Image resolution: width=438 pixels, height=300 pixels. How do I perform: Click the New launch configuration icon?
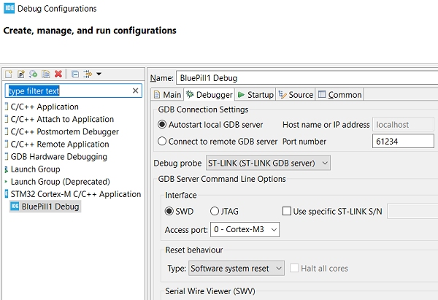[x=9, y=74]
